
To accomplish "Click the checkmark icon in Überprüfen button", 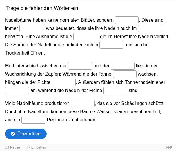I will [x=13, y=134].
